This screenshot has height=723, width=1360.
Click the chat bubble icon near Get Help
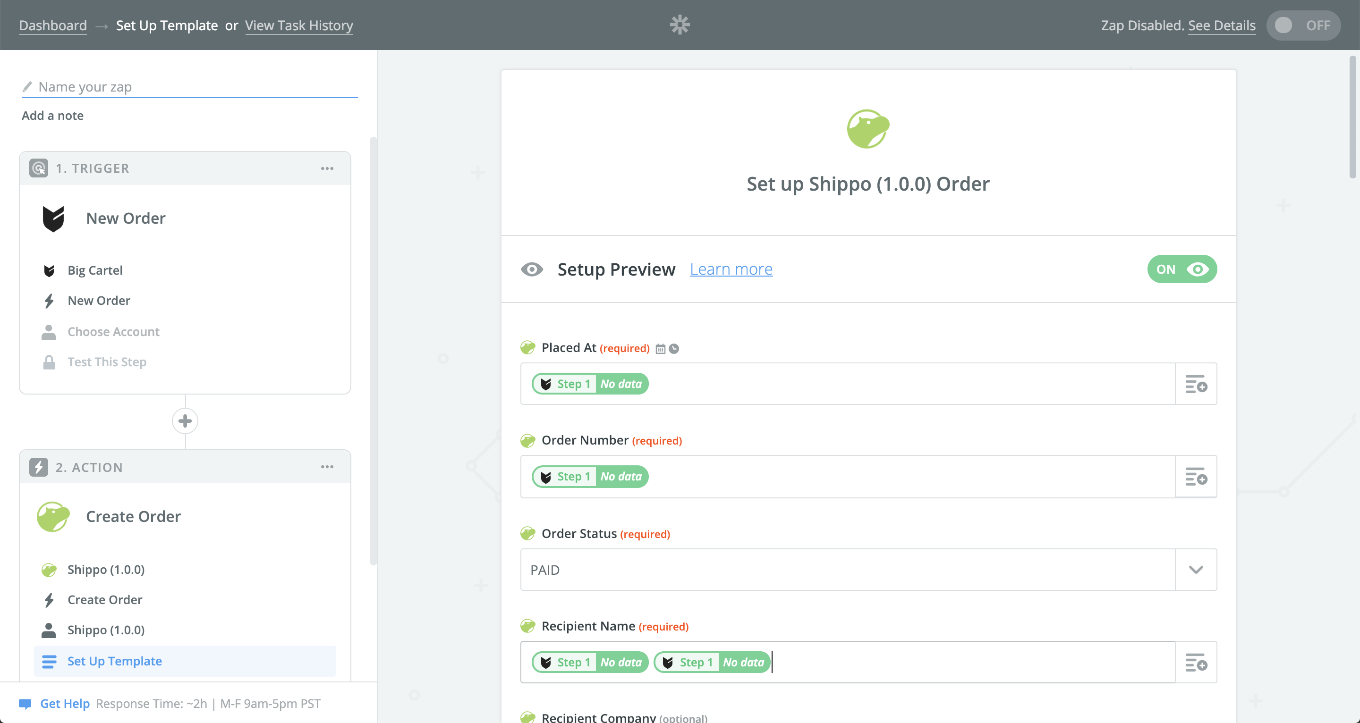[x=25, y=704]
